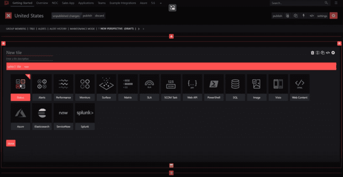
Task: Select the Web Content tile
Action: point(300,88)
